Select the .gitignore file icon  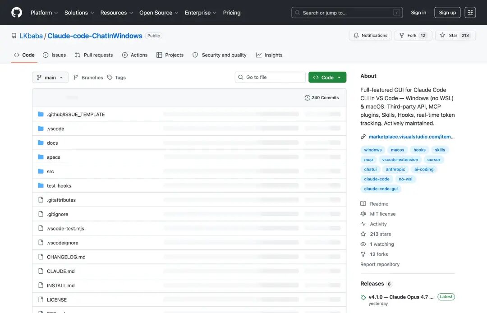click(x=41, y=214)
